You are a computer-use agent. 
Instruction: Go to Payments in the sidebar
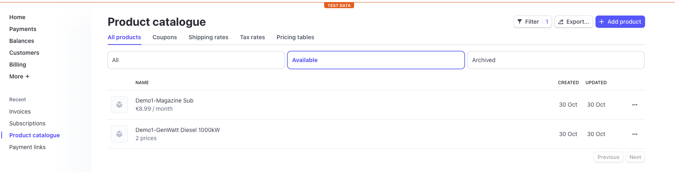click(23, 29)
